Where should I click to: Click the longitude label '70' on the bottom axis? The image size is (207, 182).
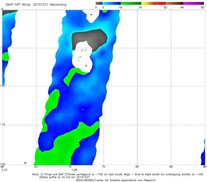click(x=70, y=167)
